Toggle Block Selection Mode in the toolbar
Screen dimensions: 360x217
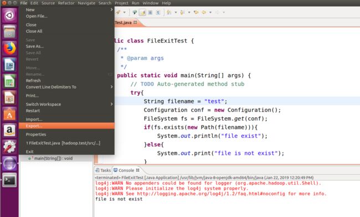[150, 12]
